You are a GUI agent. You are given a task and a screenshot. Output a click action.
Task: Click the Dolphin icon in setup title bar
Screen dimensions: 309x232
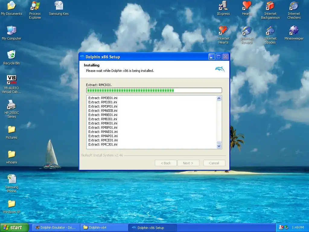click(x=82, y=56)
